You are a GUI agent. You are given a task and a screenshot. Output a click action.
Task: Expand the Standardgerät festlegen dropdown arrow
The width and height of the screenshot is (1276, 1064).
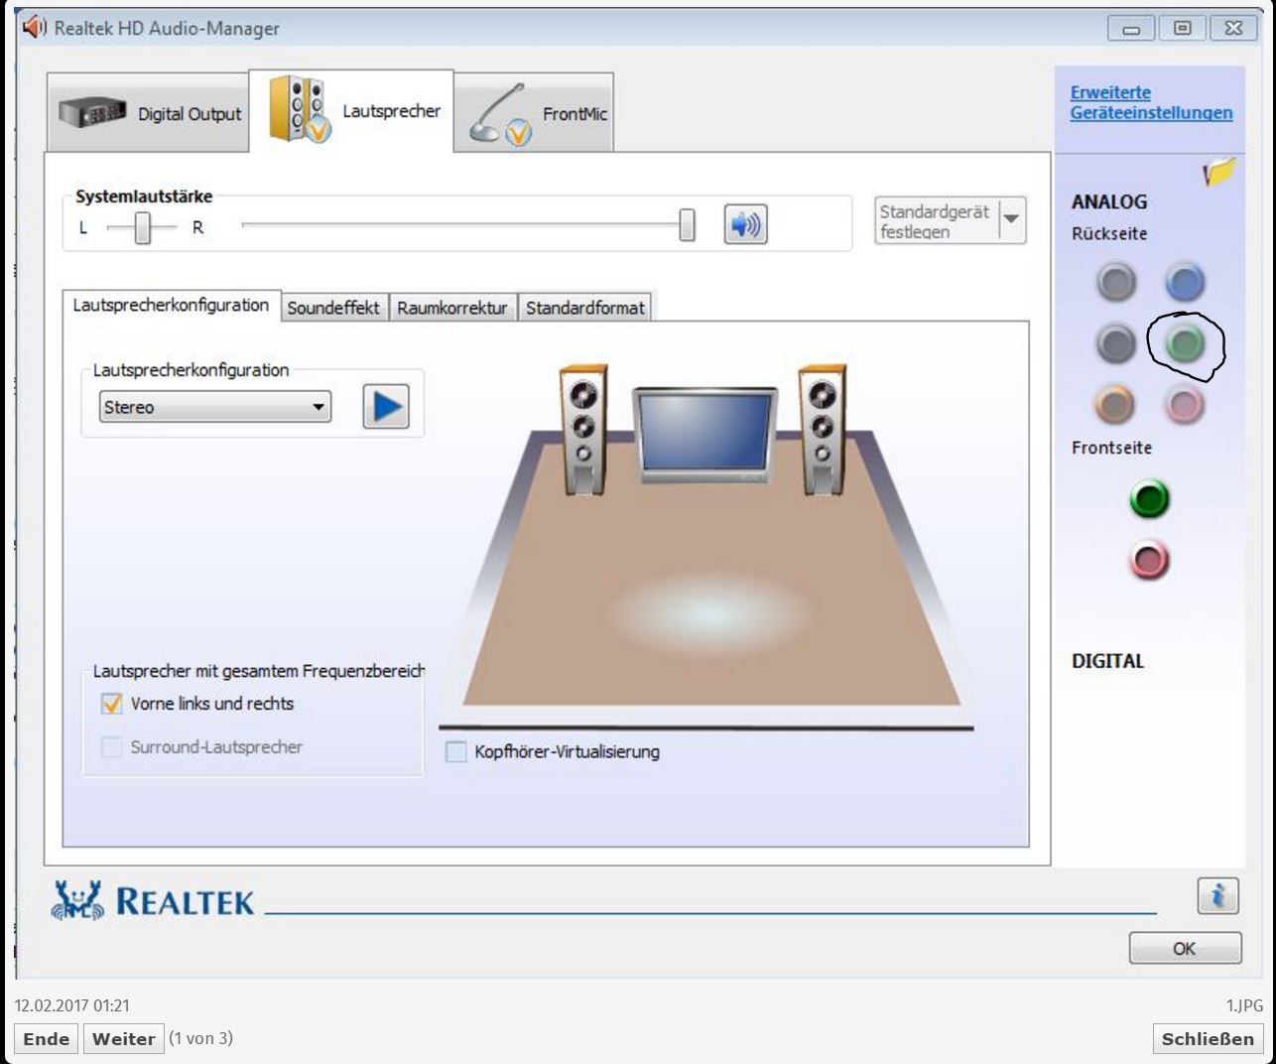[1011, 219]
